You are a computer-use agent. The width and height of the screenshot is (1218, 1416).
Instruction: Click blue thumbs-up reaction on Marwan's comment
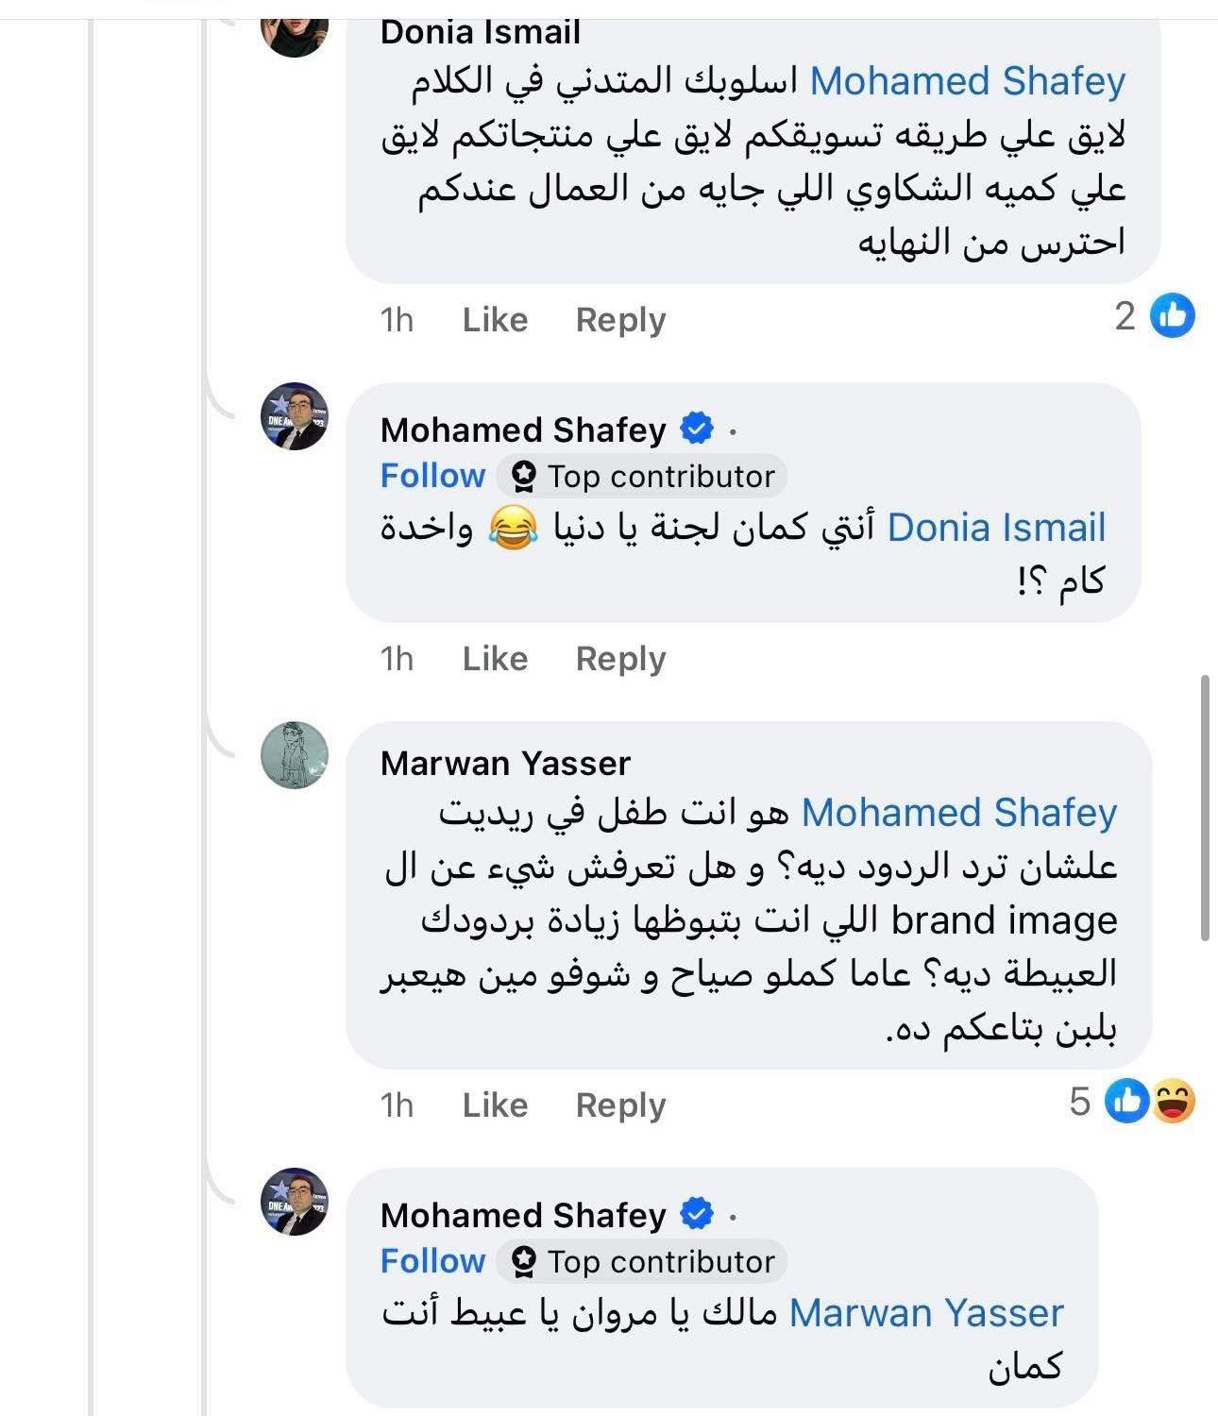click(x=1127, y=1102)
